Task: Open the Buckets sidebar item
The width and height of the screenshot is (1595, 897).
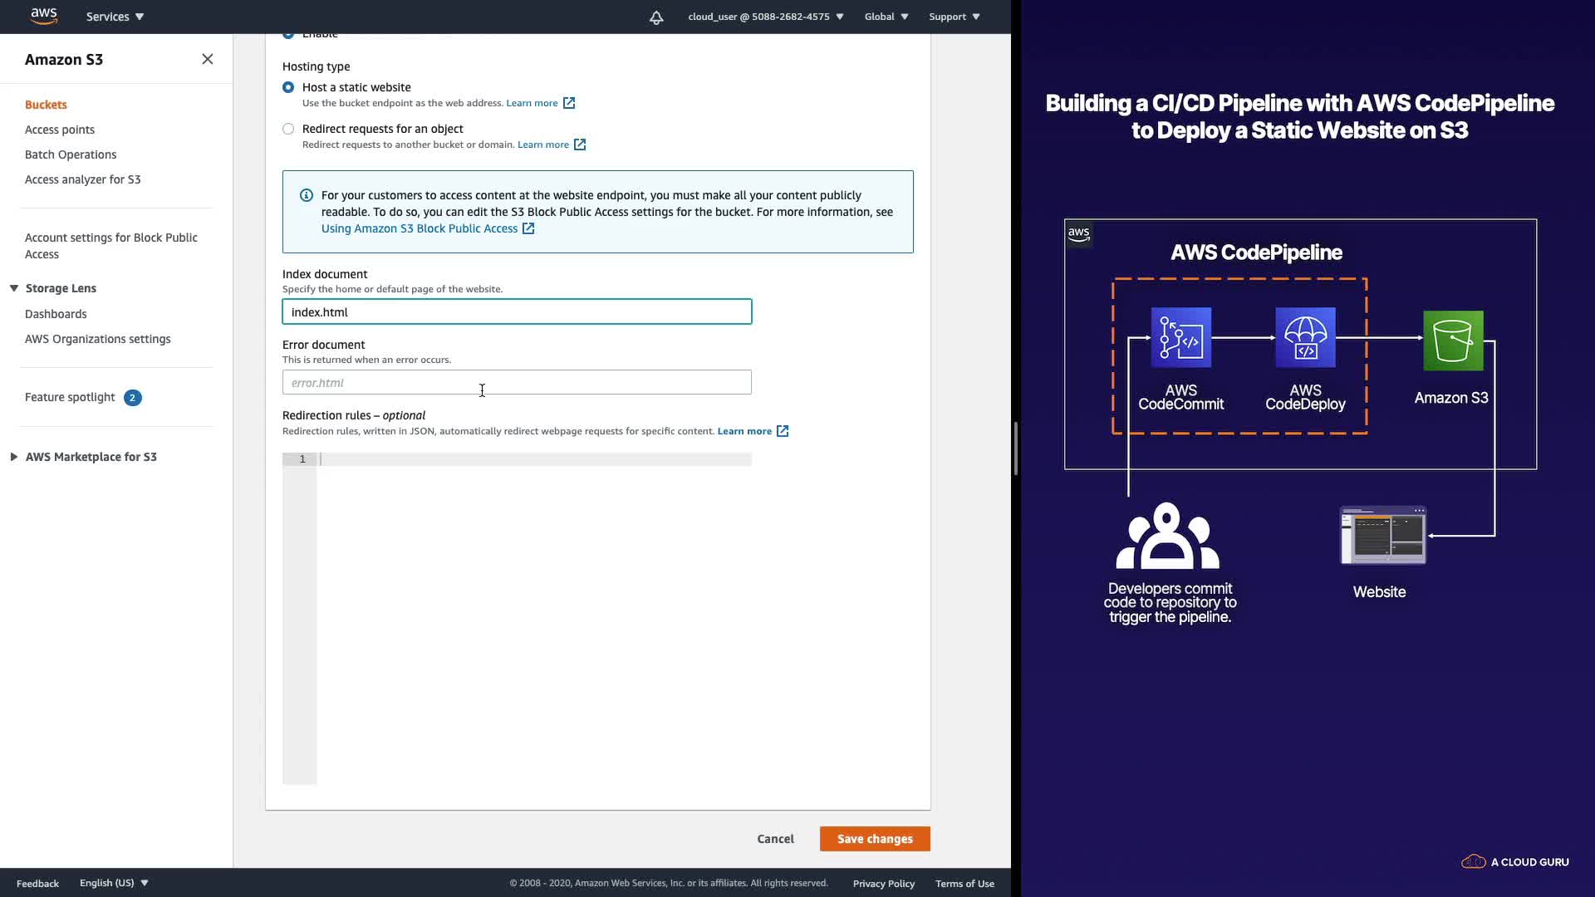Action: (46, 105)
